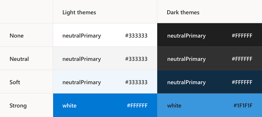This screenshot has width=262, height=117.
Task: Click neutralPrimary in dark None swatch
Action: click(186, 36)
